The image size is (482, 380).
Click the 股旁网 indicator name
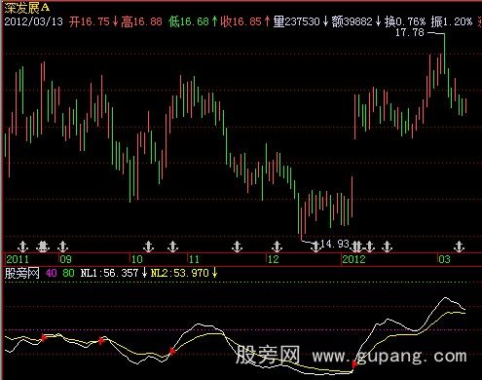pyautogui.click(x=22, y=273)
